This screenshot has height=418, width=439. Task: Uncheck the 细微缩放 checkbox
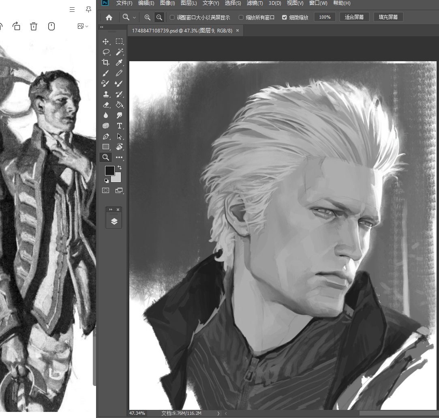click(285, 17)
